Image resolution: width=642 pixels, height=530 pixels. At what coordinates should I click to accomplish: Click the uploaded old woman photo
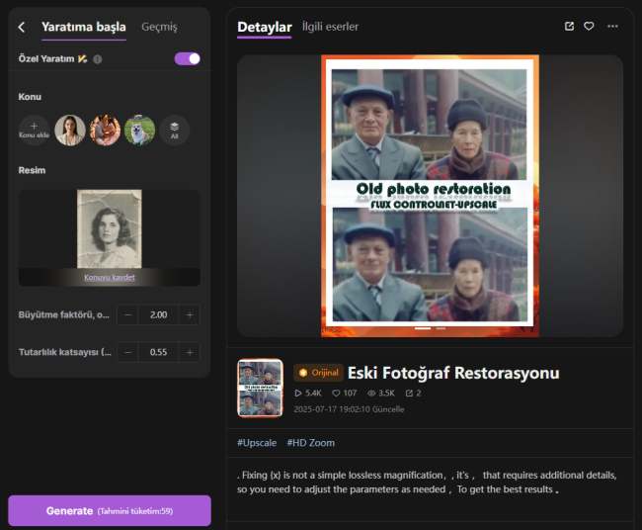[110, 228]
